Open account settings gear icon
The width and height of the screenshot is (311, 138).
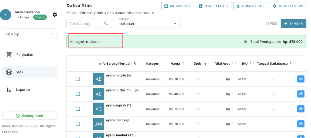point(55,15)
